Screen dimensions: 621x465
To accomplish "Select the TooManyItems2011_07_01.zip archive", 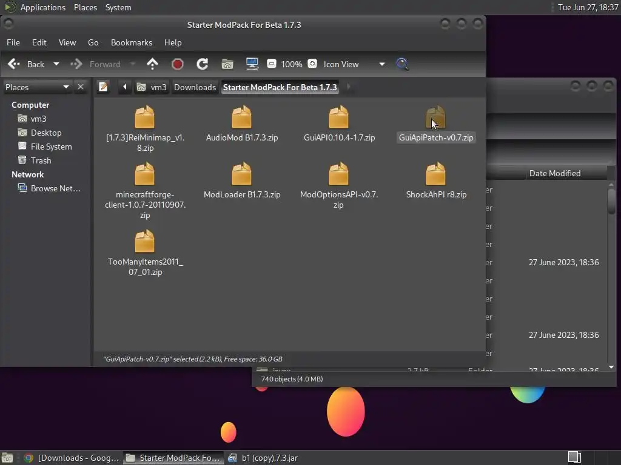I will pyautogui.click(x=144, y=241).
